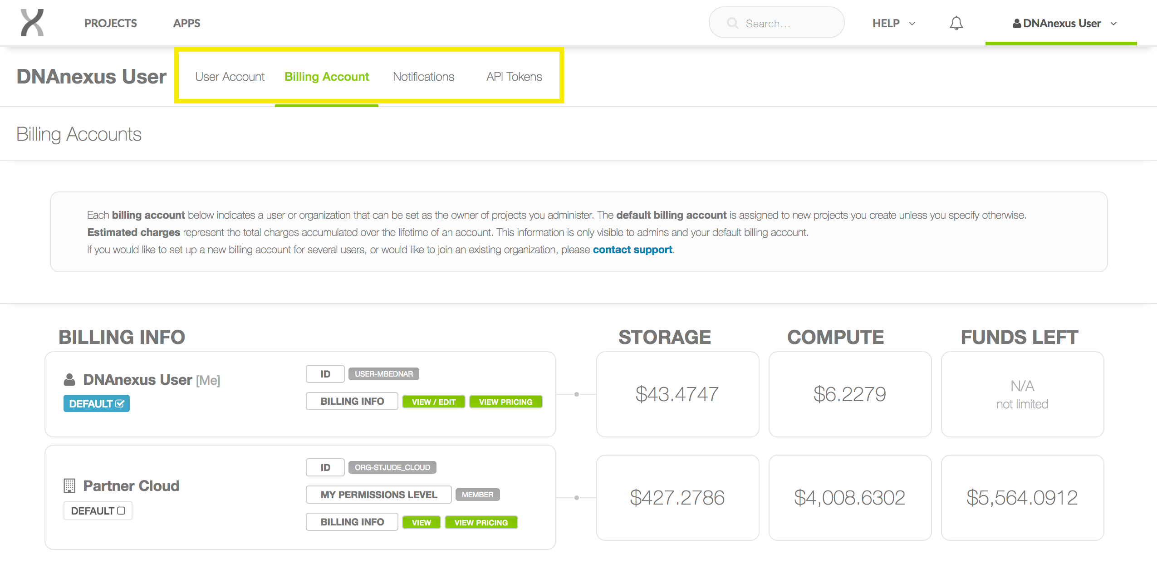Click the Billing Accounts heading

pos(79,134)
